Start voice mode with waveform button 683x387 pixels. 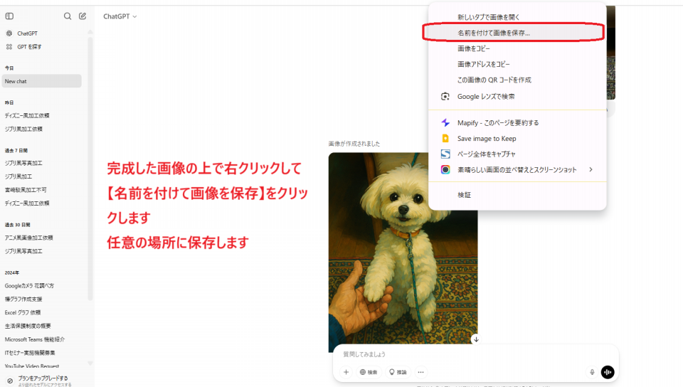point(608,372)
